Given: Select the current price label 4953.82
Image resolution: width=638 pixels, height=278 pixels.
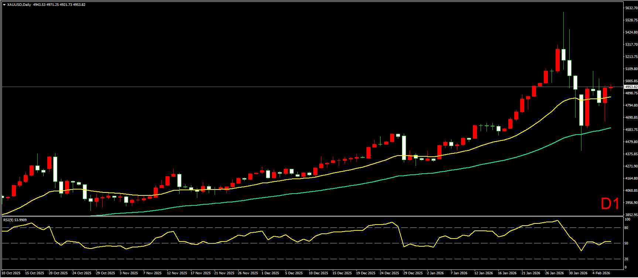Looking at the screenshot, I should point(630,87).
